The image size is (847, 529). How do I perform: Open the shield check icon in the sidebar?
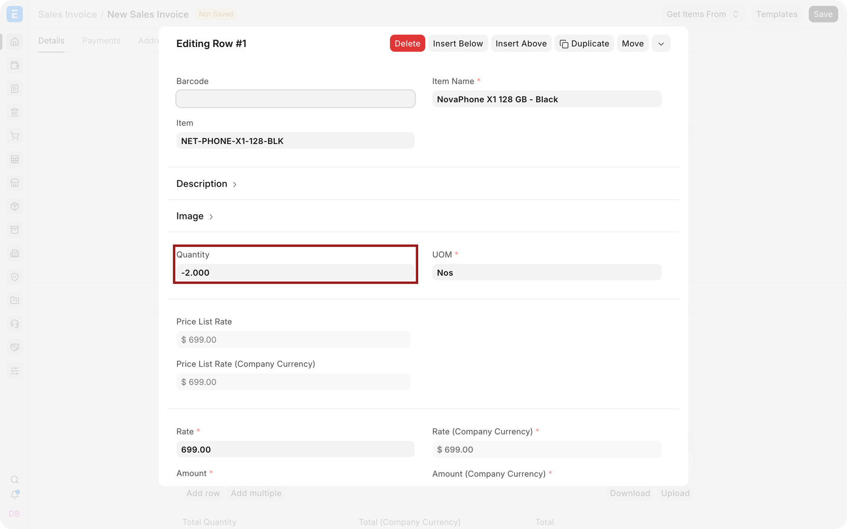point(15,277)
